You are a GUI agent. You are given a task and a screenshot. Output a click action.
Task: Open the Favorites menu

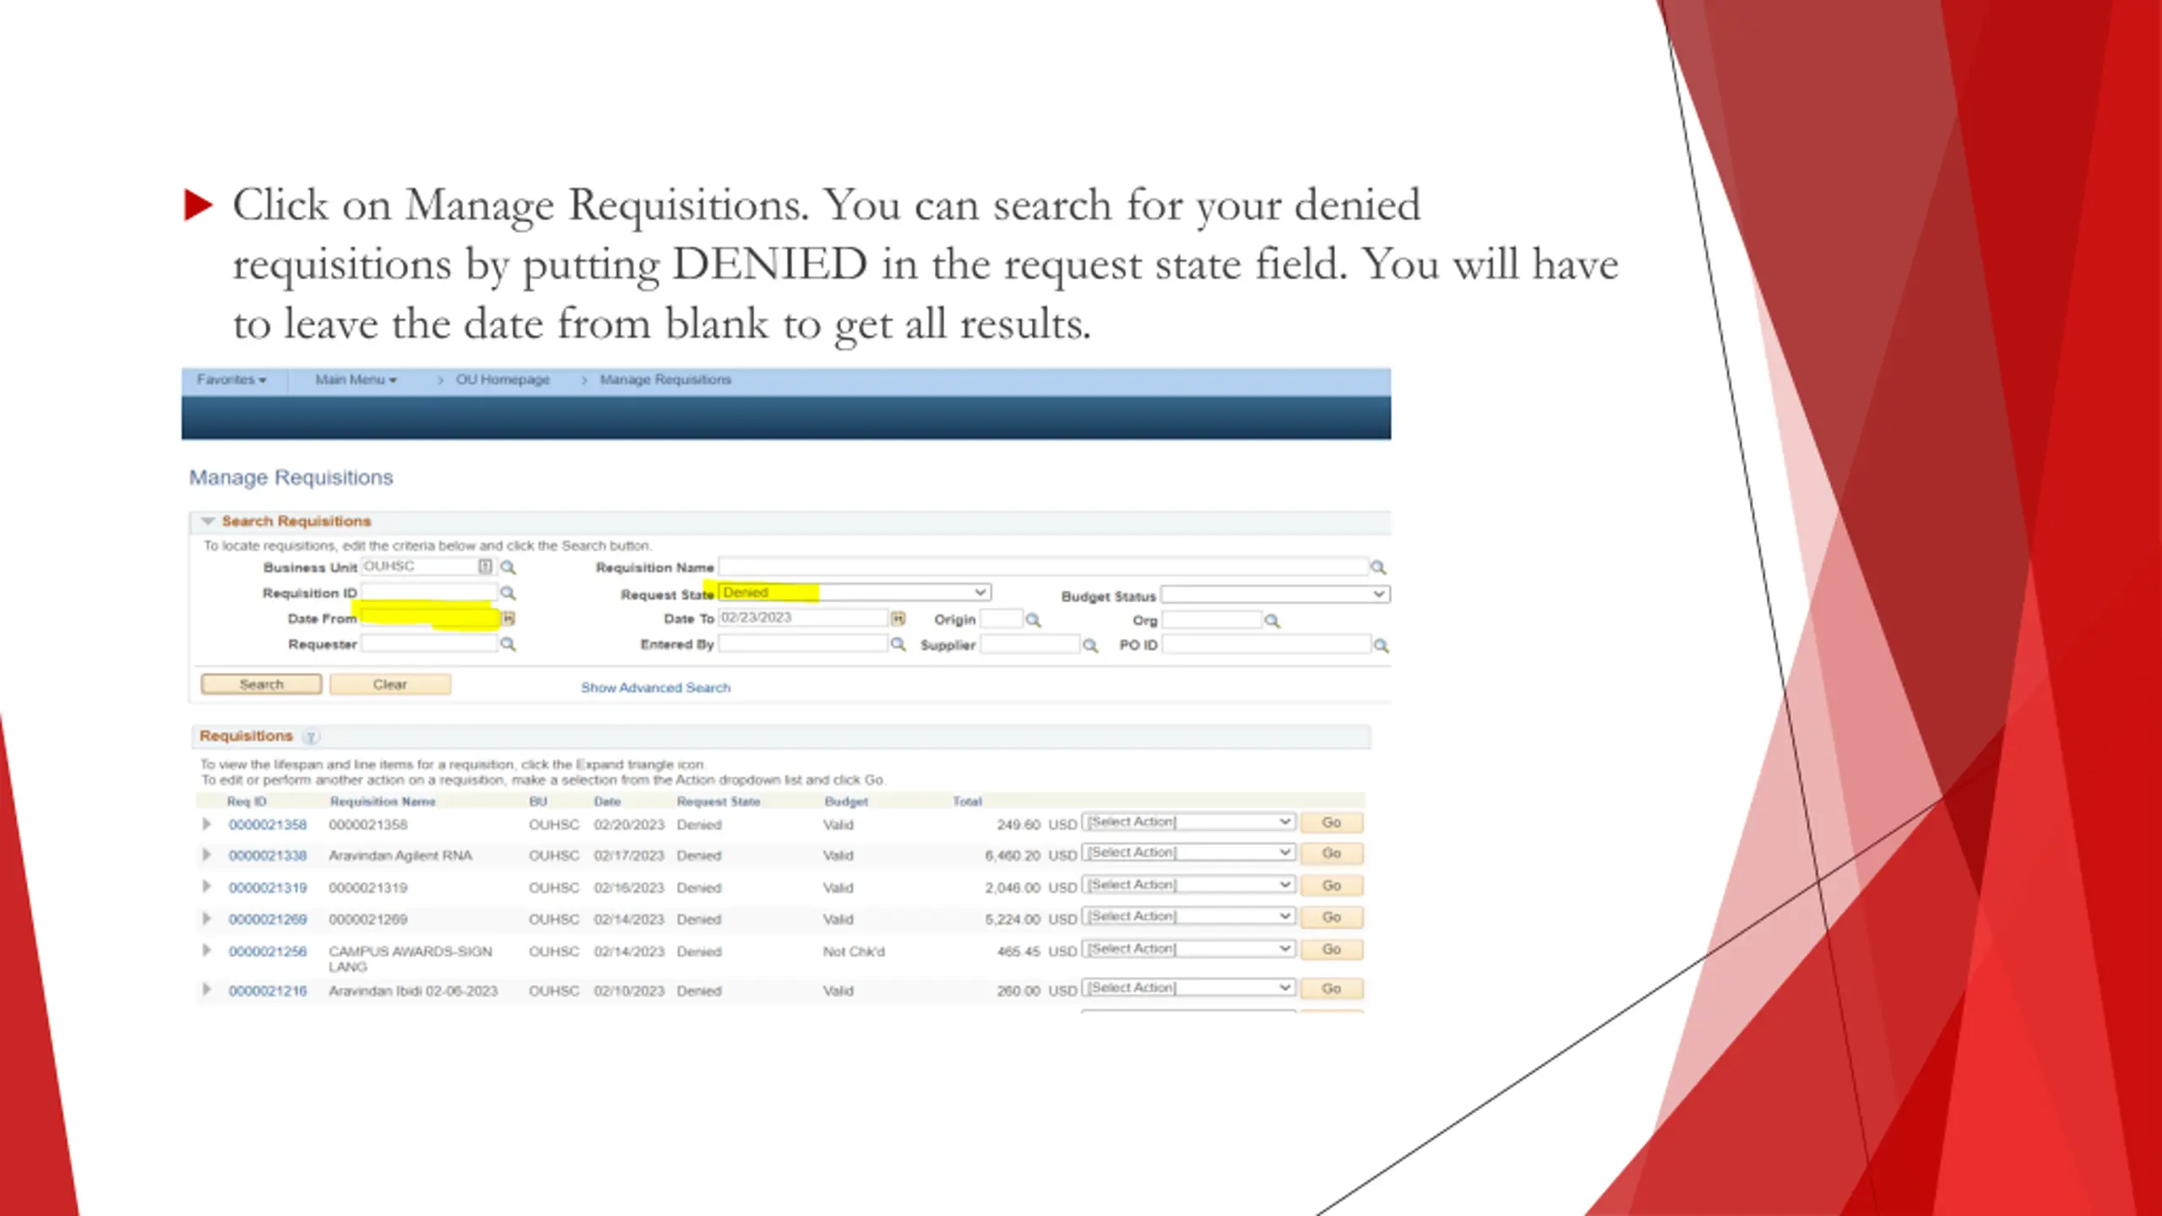click(x=231, y=380)
